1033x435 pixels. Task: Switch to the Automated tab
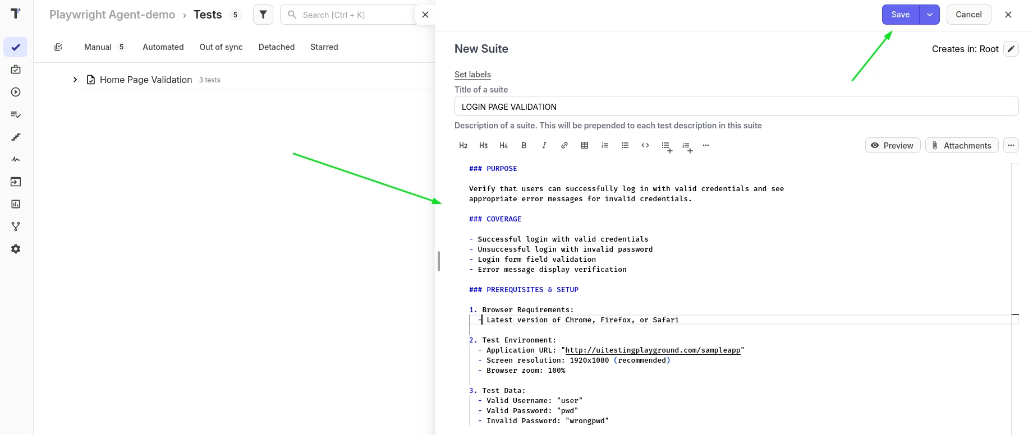pyautogui.click(x=163, y=47)
